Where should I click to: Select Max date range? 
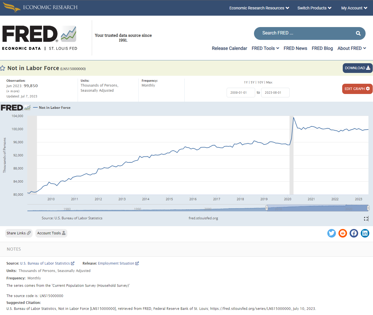[269, 82]
